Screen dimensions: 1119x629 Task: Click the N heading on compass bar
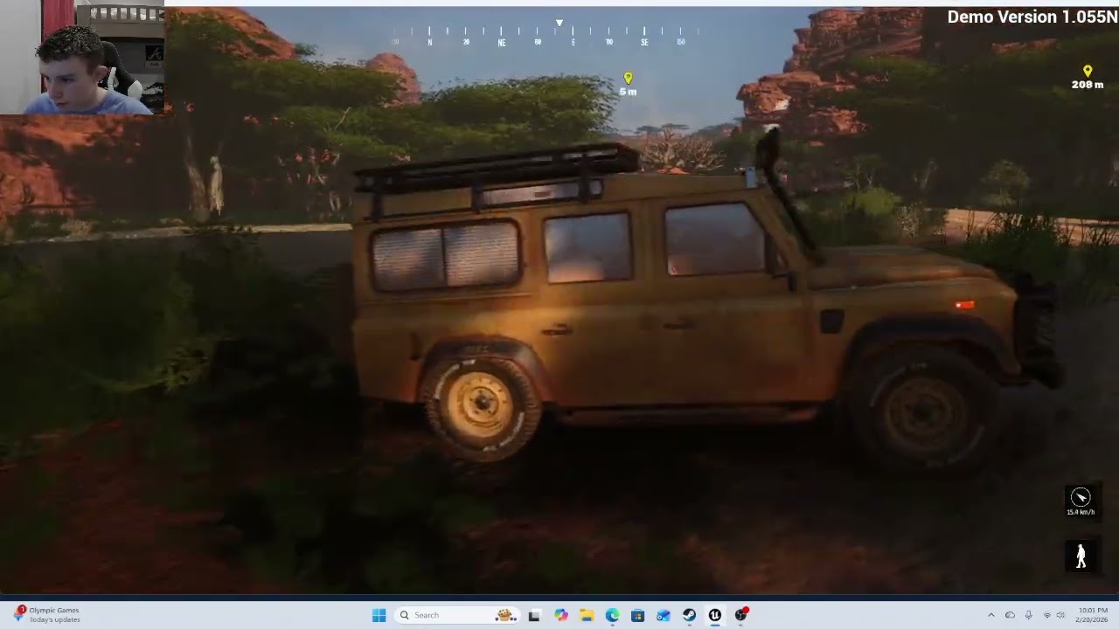430,42
